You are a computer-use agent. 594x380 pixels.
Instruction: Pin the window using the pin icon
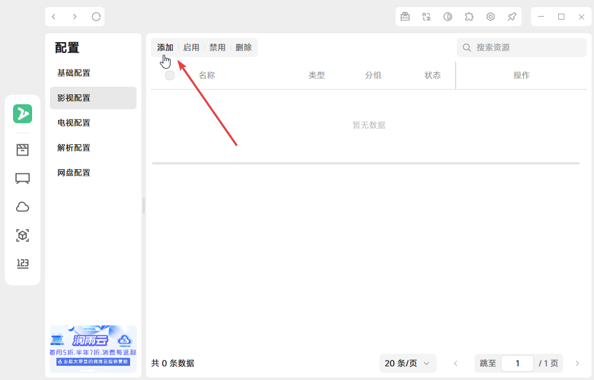tap(512, 17)
